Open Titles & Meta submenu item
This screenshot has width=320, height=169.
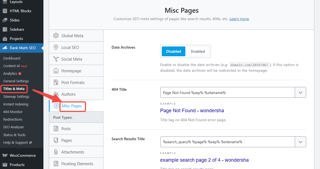[x=14, y=89]
